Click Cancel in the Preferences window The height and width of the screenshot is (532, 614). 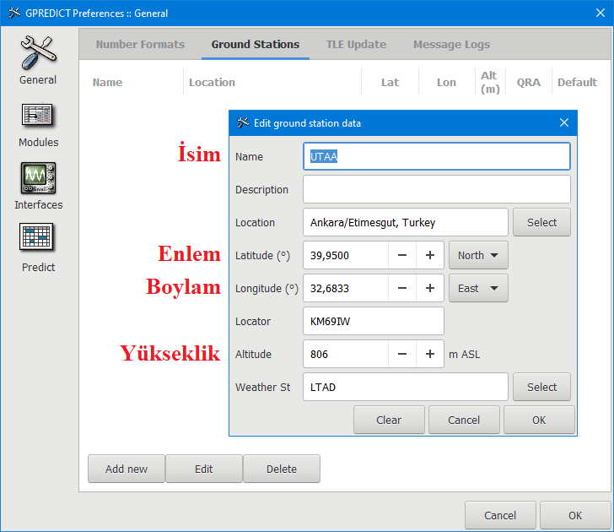500,515
